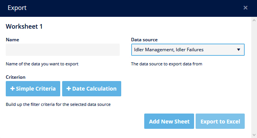Add a Date Calculation criterion
Viewport: 257px width, 138px height.
92,89
